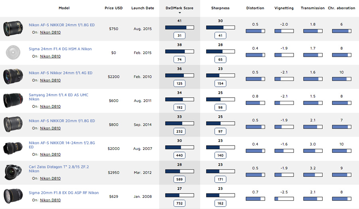
Task: Click the rank badge 589 under DxOMark score
Action: coord(179,179)
